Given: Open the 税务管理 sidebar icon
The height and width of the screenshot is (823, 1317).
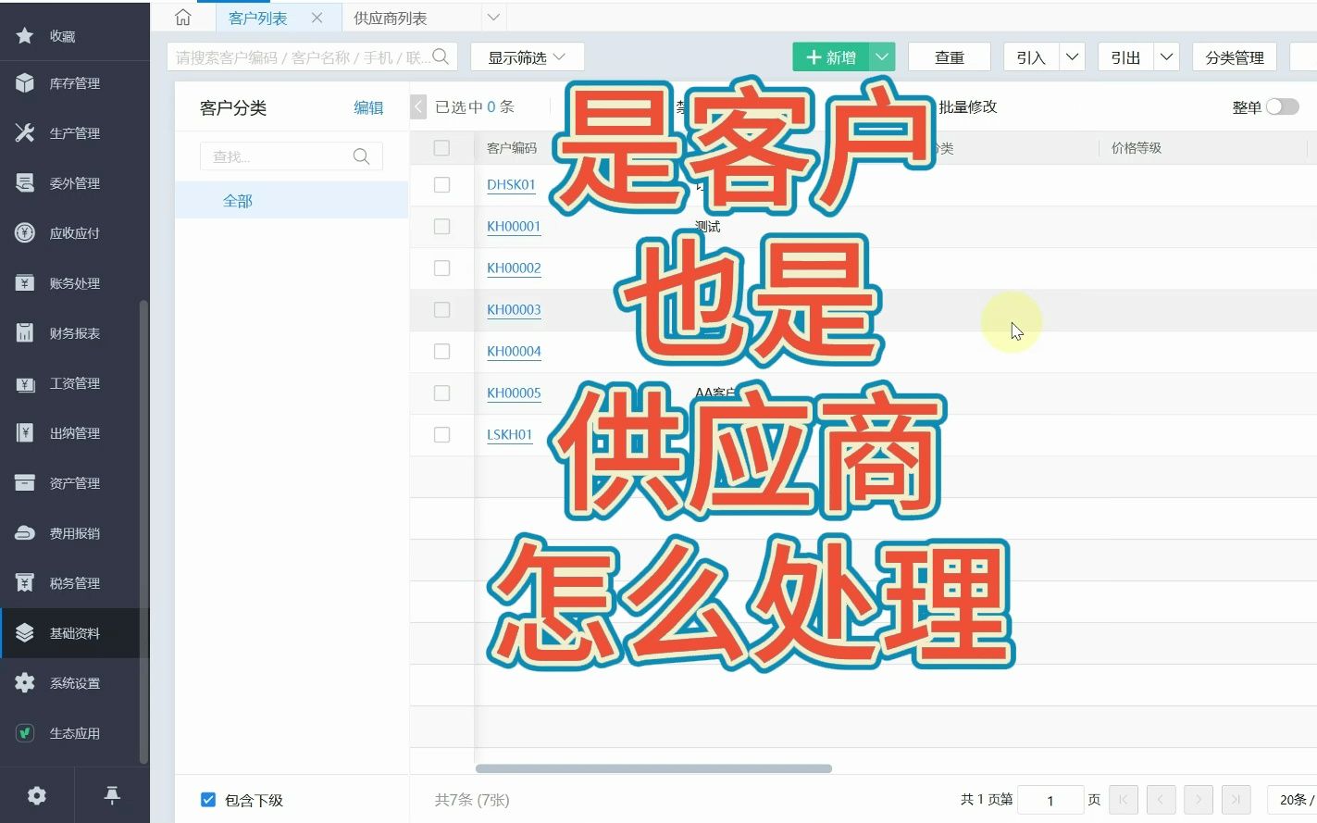Looking at the screenshot, I should pos(25,583).
